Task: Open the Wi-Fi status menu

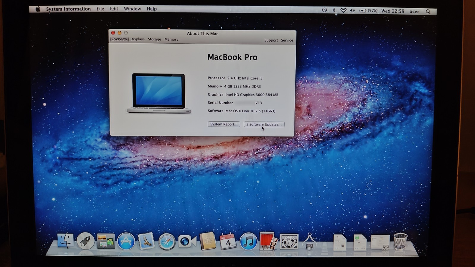Action: (343, 10)
